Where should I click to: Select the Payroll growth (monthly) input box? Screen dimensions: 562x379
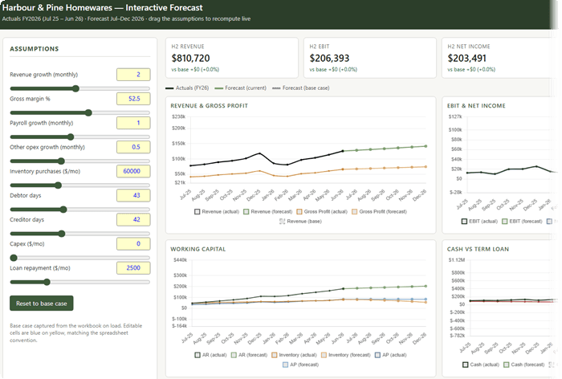tap(133, 123)
